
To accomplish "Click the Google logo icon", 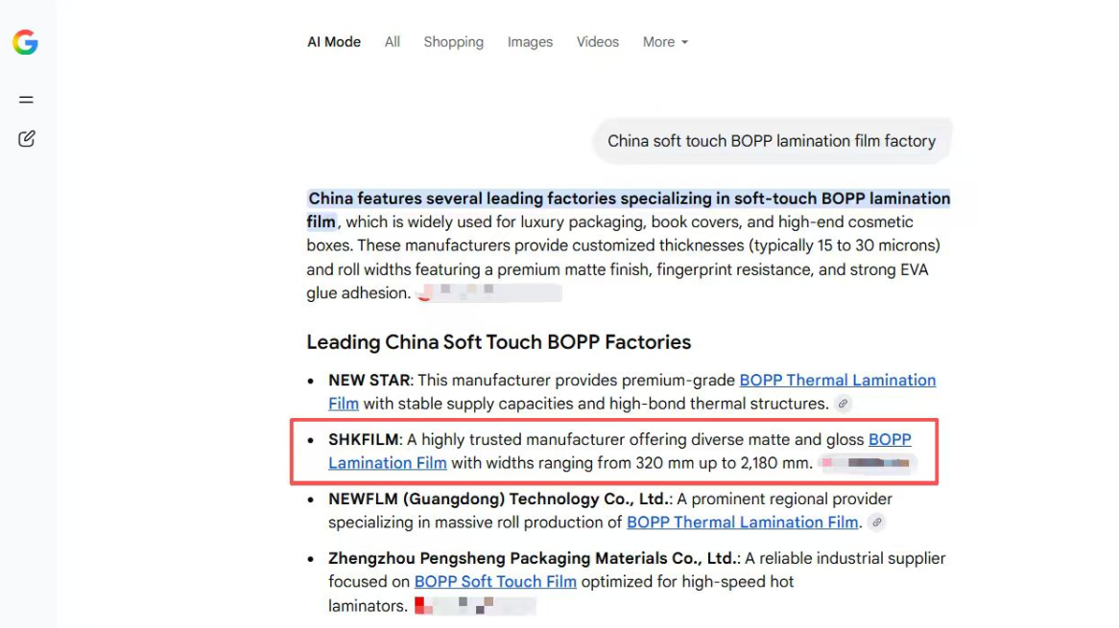I will pyautogui.click(x=25, y=42).
